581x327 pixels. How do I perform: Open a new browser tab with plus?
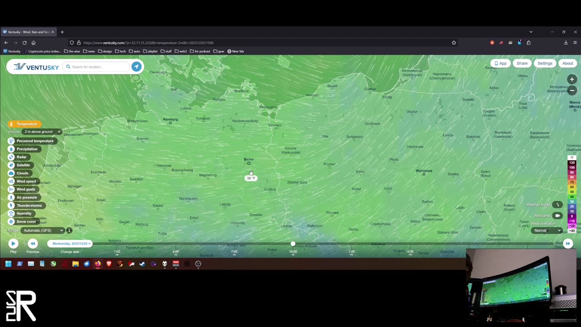pos(62,32)
